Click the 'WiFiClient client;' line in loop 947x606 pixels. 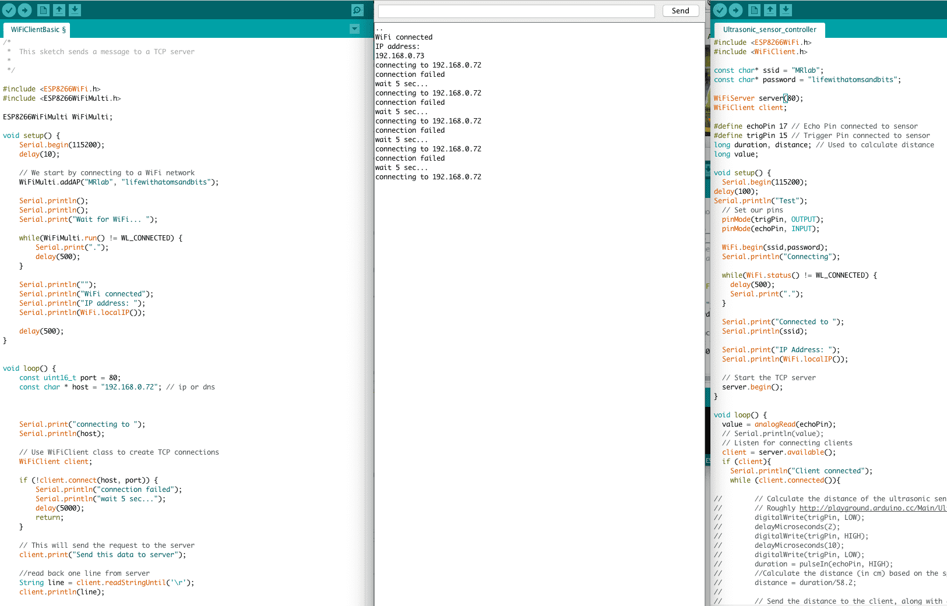(55, 462)
